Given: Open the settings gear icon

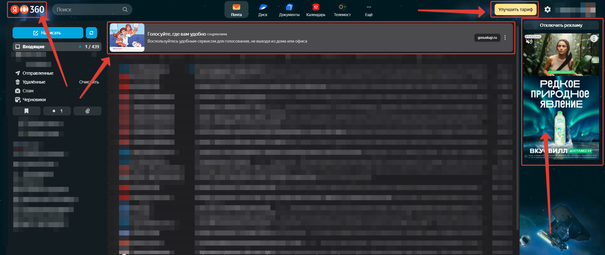Looking at the screenshot, I should (548, 9).
